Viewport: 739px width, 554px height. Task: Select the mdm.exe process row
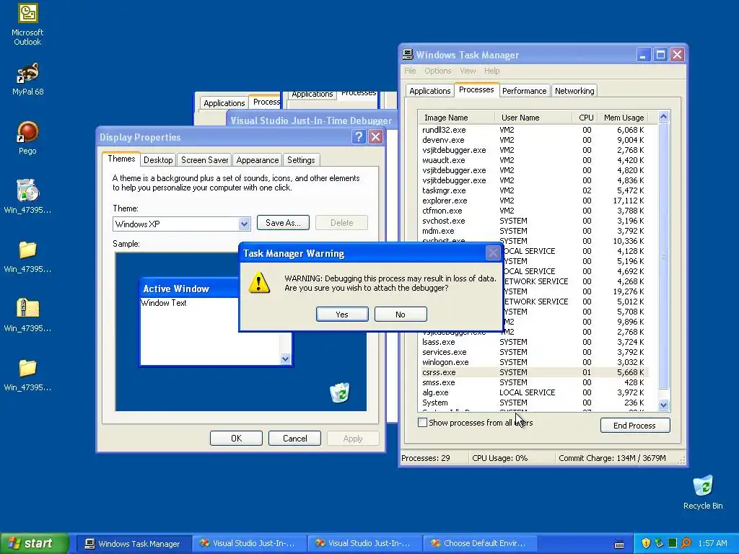click(x=533, y=231)
